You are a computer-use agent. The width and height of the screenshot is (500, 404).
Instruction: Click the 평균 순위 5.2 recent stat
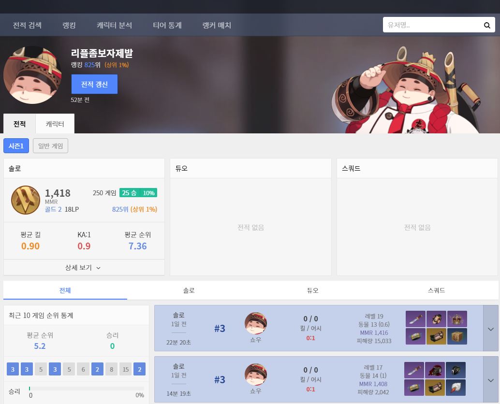click(x=40, y=346)
